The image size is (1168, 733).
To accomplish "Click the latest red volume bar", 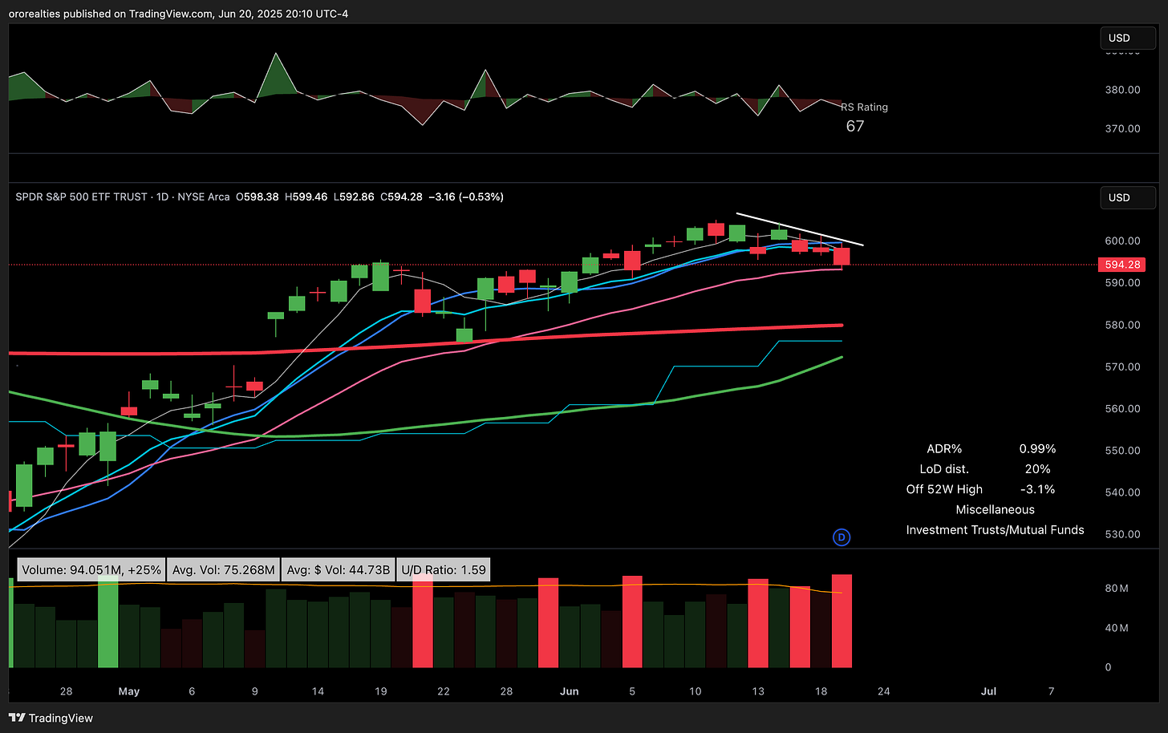I will [842, 621].
